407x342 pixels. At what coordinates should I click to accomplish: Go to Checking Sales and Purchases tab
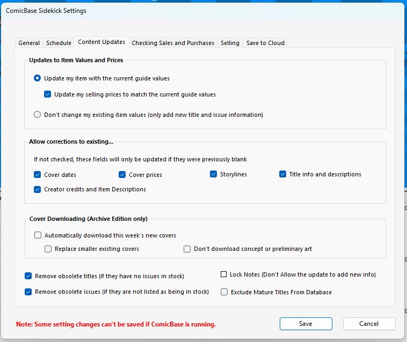(x=173, y=43)
